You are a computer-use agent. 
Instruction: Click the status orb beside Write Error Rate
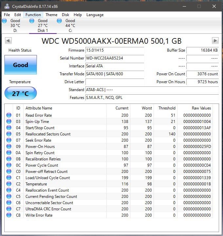tap(9, 215)
